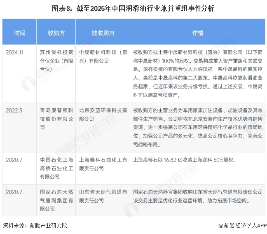Select acquirer cell 国家石油天然气管网集团有限公司

[56, 200]
